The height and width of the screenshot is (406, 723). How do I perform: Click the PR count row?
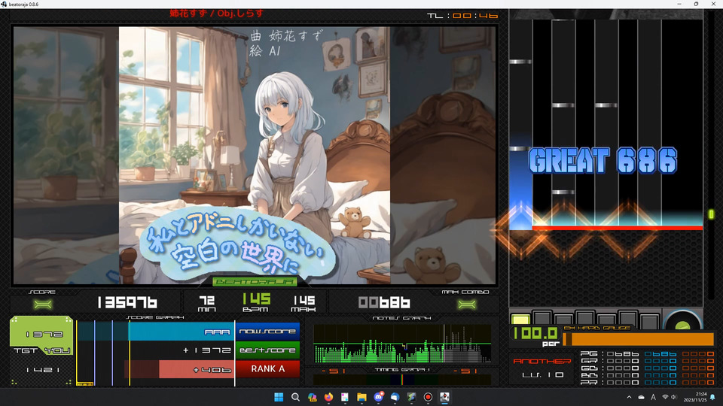coord(647,383)
